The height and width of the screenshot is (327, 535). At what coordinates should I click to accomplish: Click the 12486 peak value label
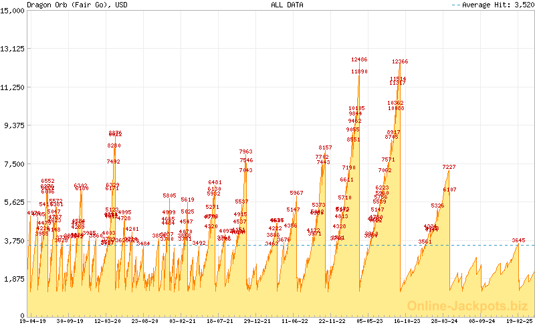(x=359, y=60)
